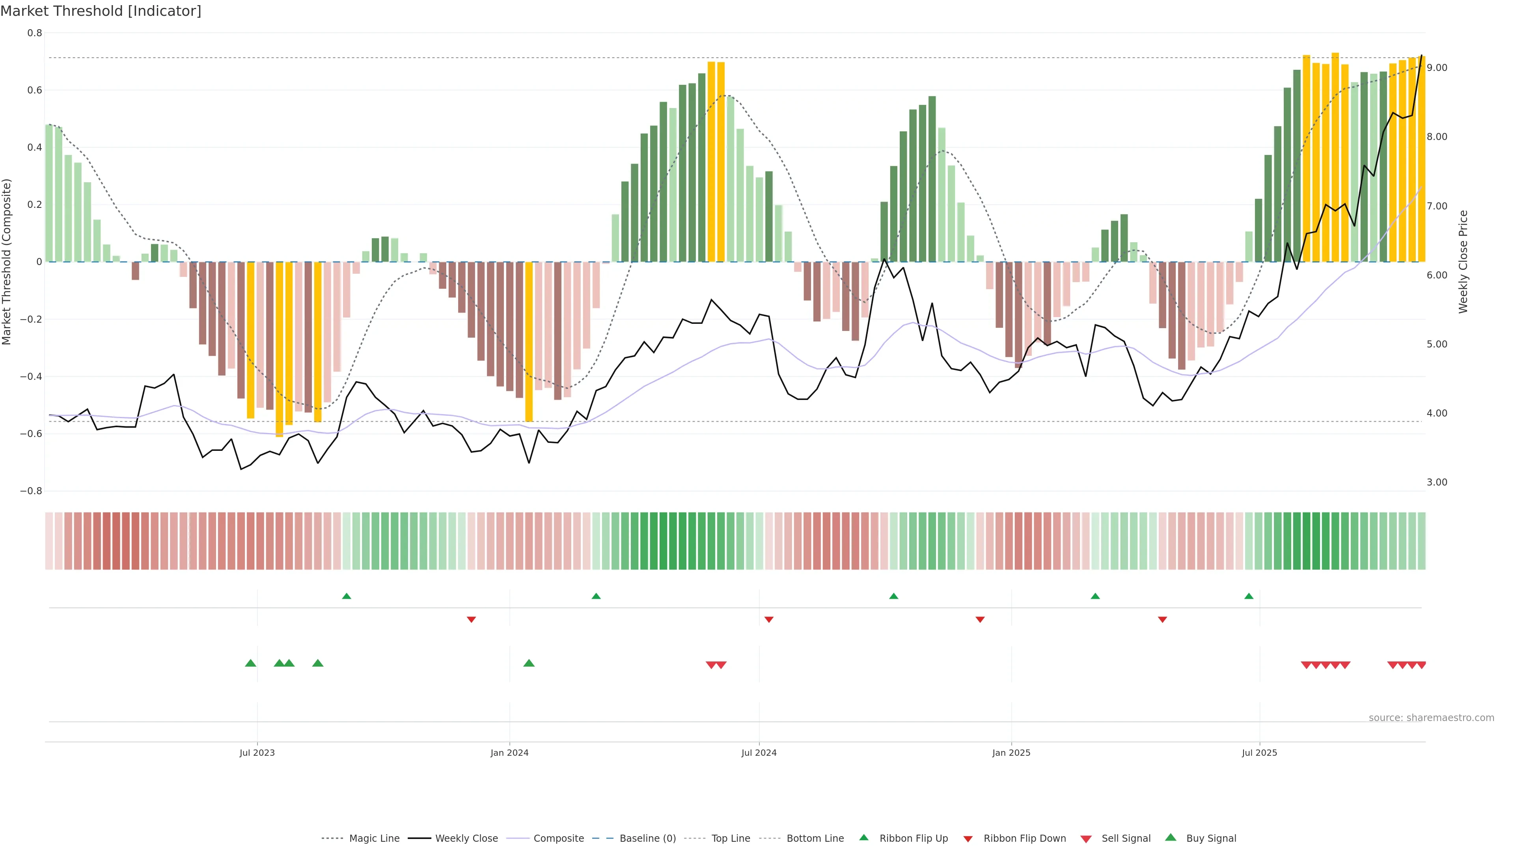
Task: Click the Sell Signal triangle icon in legend
Action: click(1086, 839)
